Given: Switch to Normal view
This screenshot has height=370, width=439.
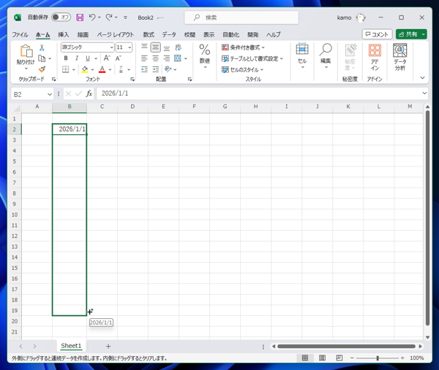Looking at the screenshot, I should click(x=305, y=358).
